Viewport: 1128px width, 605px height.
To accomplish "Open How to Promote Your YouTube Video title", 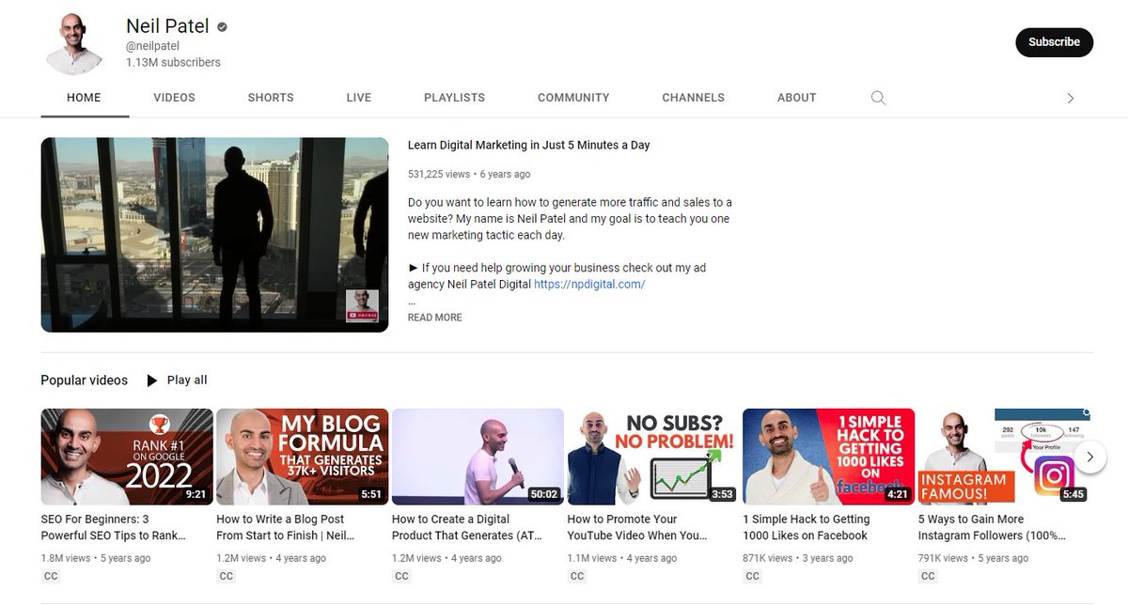I will [x=637, y=528].
